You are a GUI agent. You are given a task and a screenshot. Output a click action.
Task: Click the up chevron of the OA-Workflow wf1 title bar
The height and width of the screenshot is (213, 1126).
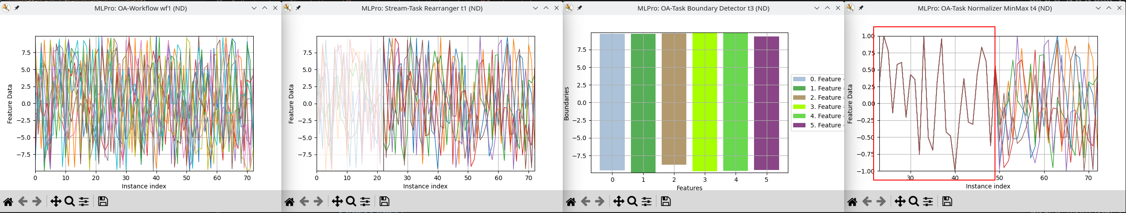tap(264, 8)
